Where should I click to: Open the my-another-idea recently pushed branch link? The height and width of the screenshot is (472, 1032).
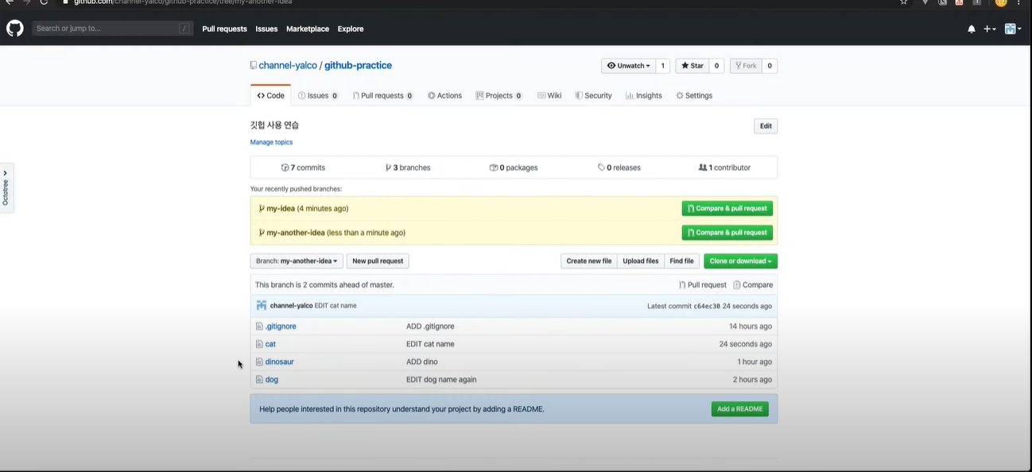point(296,233)
